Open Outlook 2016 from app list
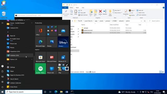 20,28
